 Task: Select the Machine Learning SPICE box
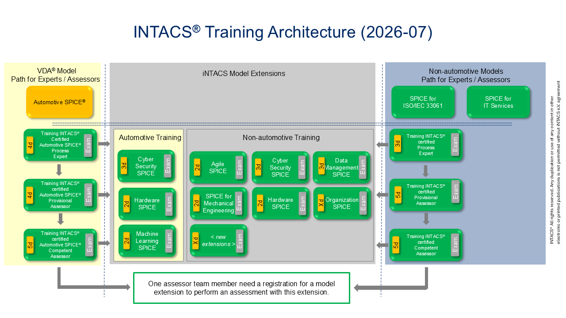tap(147, 241)
